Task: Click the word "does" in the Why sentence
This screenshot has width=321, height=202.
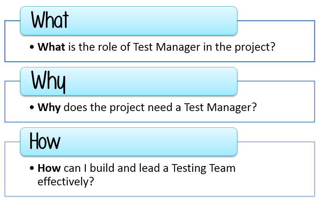Action: [76, 108]
